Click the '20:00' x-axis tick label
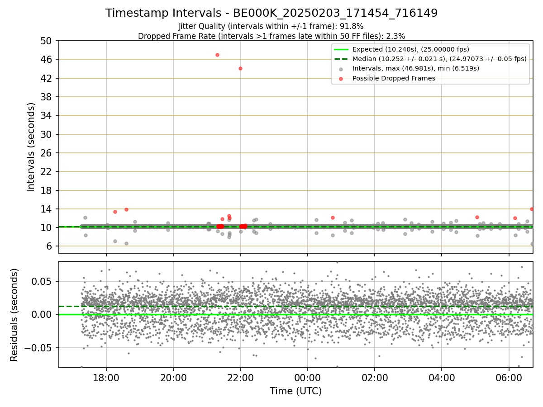543x407 pixels. [x=173, y=378]
